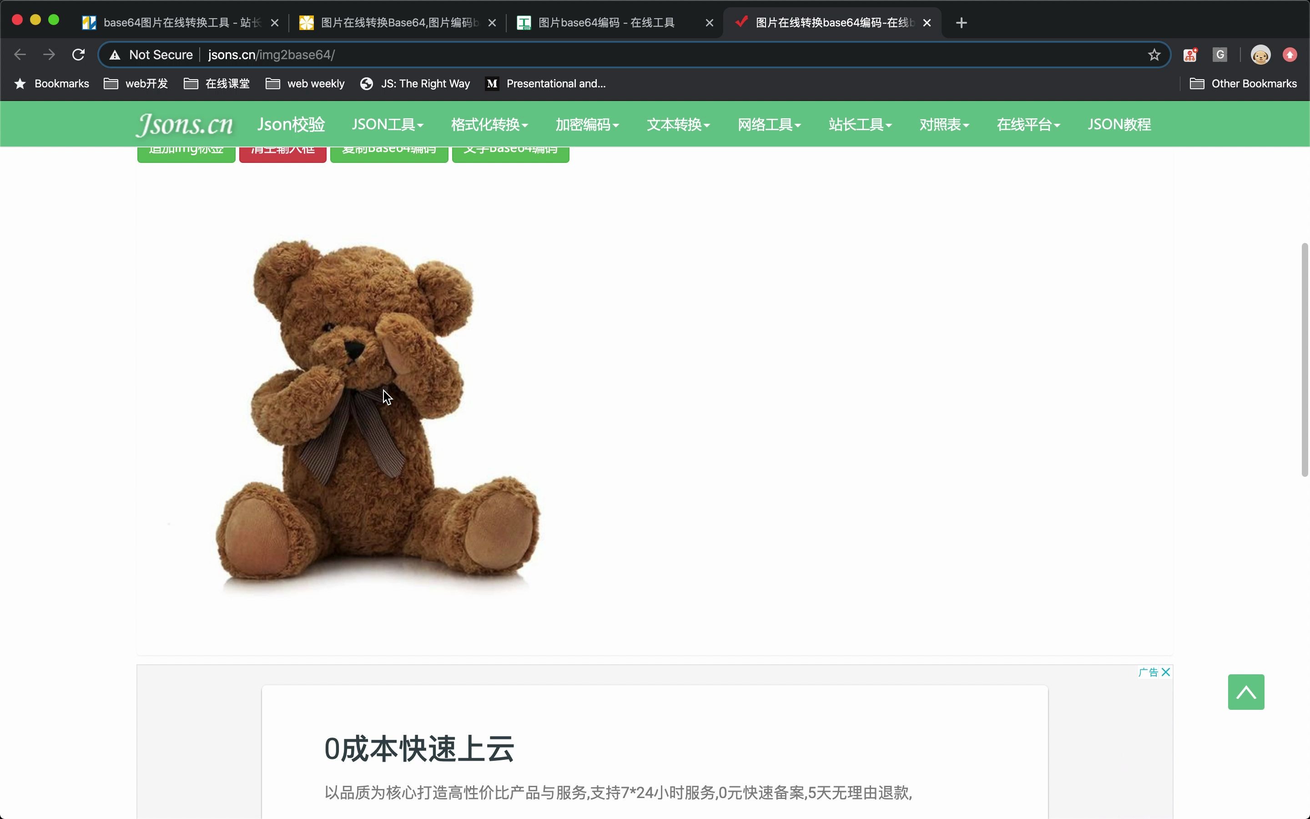Expand the 站长工具 menu
The width and height of the screenshot is (1310, 819).
click(x=860, y=124)
